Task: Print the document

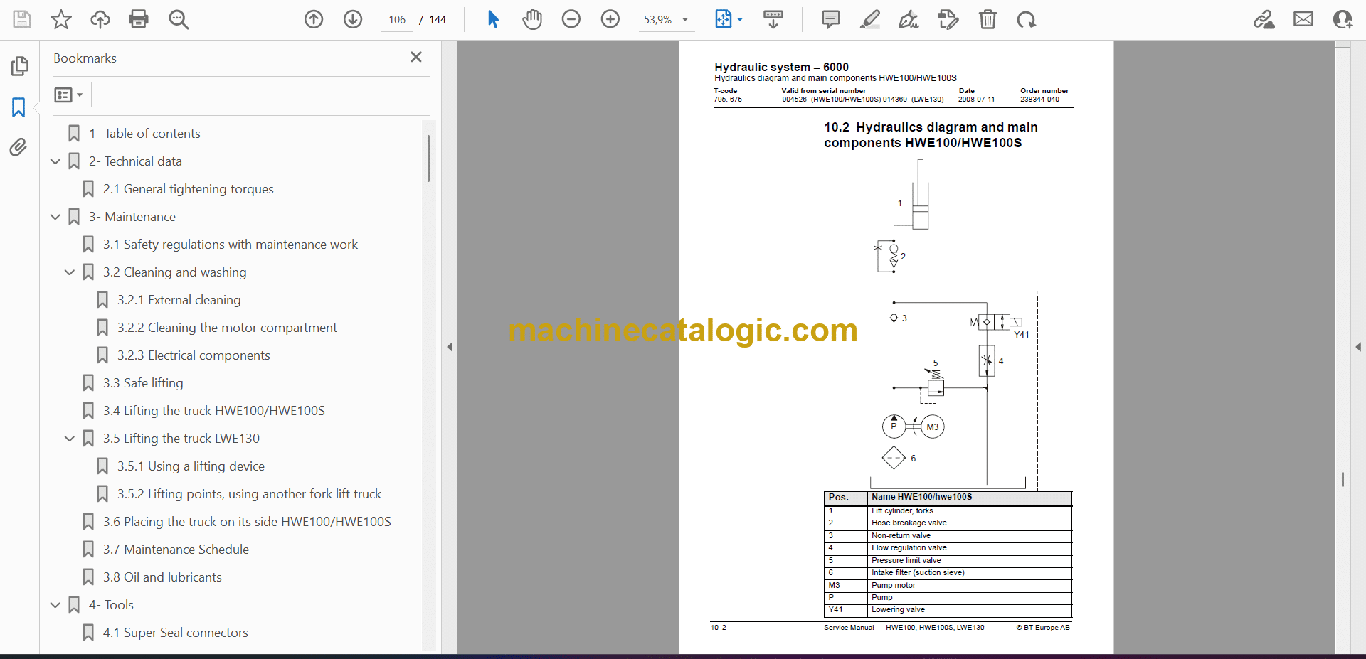Action: point(139,19)
